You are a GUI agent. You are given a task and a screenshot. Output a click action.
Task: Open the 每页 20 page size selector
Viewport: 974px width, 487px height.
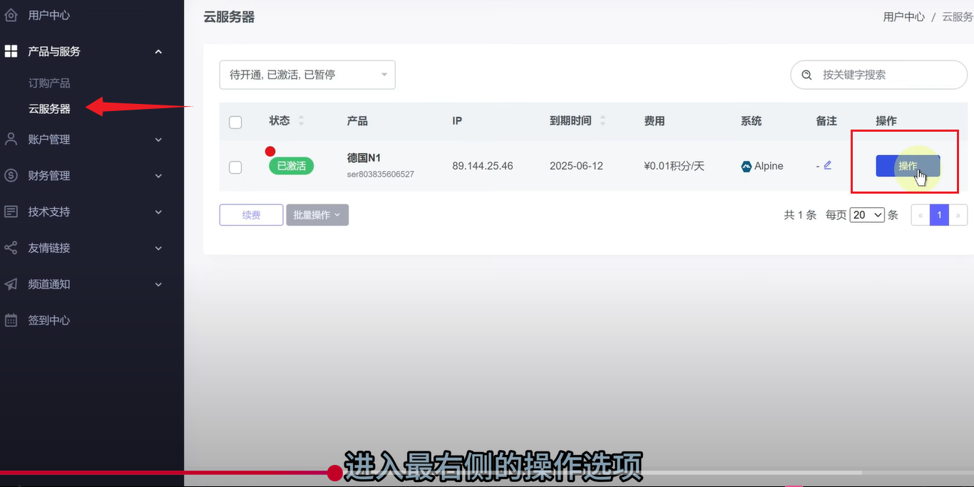[867, 215]
